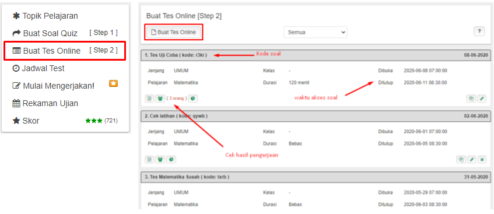494x214 pixels.
Task: Select Buat Soal Quiz Step 1
Action: [65, 33]
